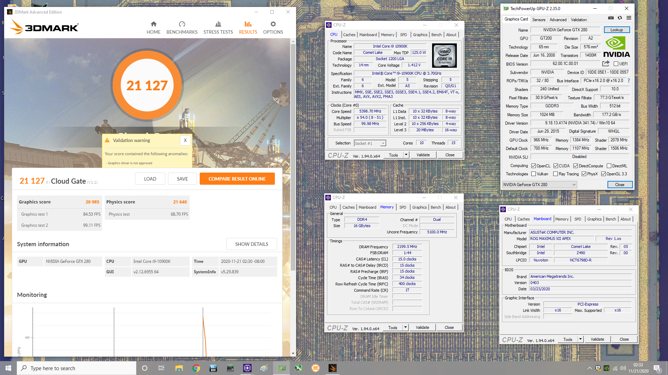Toggle the Ray Tracing checkbox
This screenshot has height=375, width=668.
555,174
